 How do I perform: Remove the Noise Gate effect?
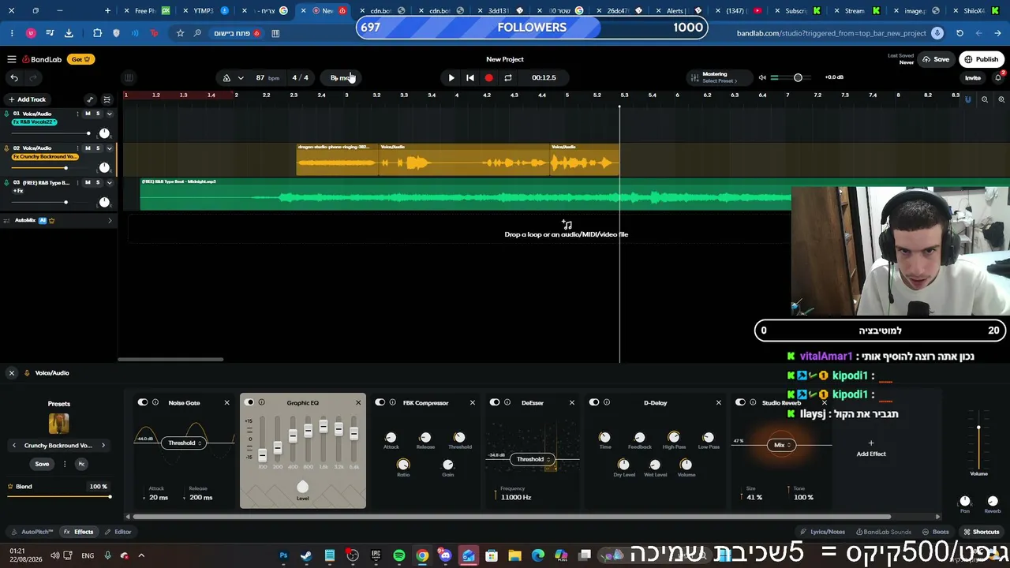point(226,402)
